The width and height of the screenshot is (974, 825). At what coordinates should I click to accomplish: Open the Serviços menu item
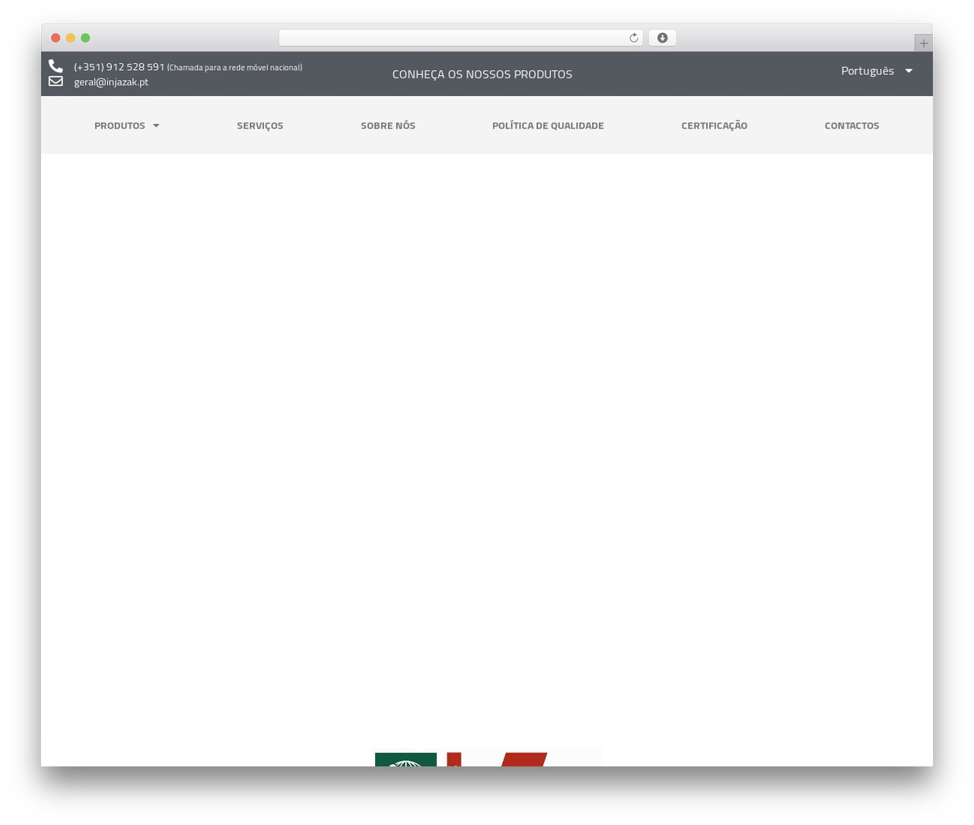[x=259, y=126]
